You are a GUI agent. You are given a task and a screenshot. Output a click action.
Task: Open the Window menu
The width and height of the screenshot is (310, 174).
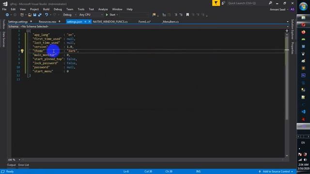117,9
